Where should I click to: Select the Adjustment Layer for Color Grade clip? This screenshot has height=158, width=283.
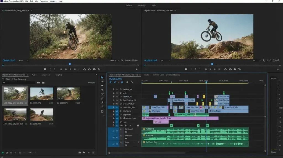click(x=180, y=118)
